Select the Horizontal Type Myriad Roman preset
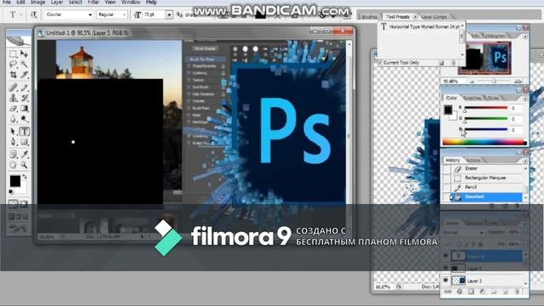Viewport: 544px width, 306px height. pos(420,26)
